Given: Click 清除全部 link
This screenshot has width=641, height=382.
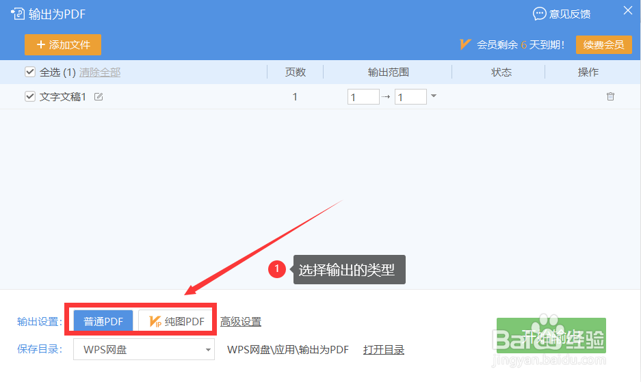Looking at the screenshot, I should 100,72.
